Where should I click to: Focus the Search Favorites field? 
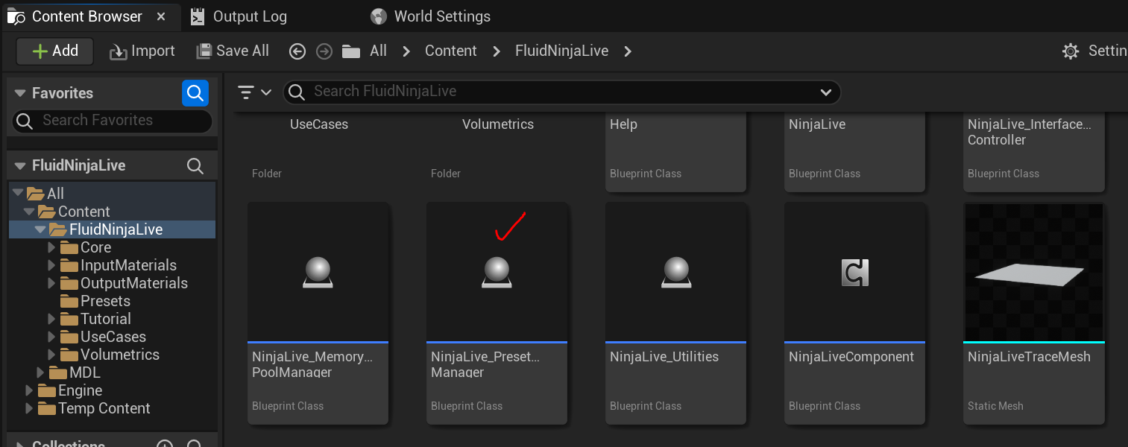(x=112, y=121)
